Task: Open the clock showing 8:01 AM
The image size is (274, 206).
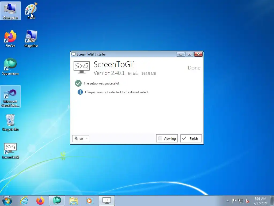Action: (x=260, y=201)
